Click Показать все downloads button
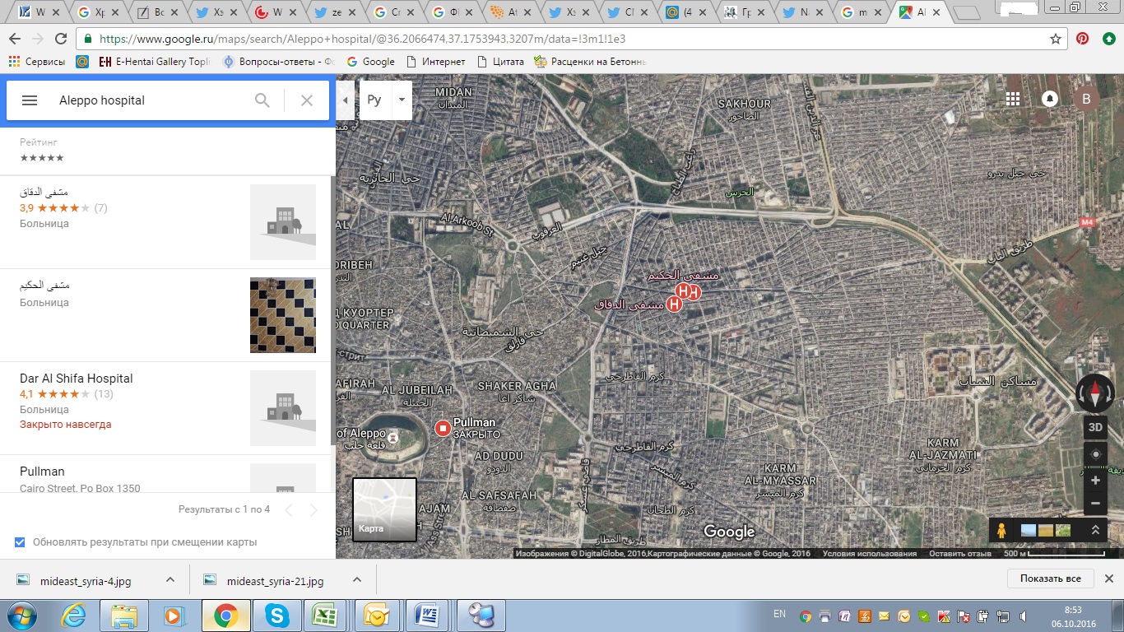This screenshot has height=632, width=1124. pyautogui.click(x=1050, y=579)
